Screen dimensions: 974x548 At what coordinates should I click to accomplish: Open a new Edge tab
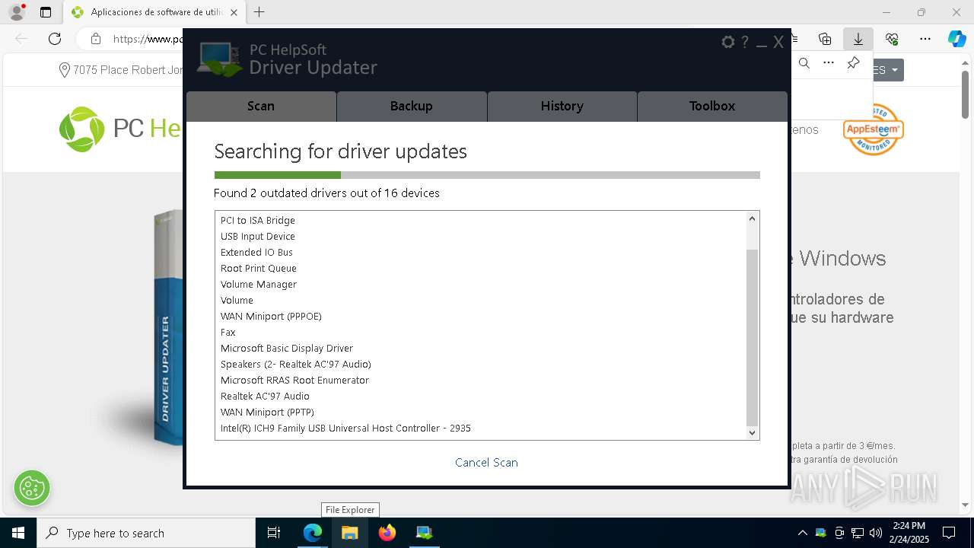coord(259,12)
